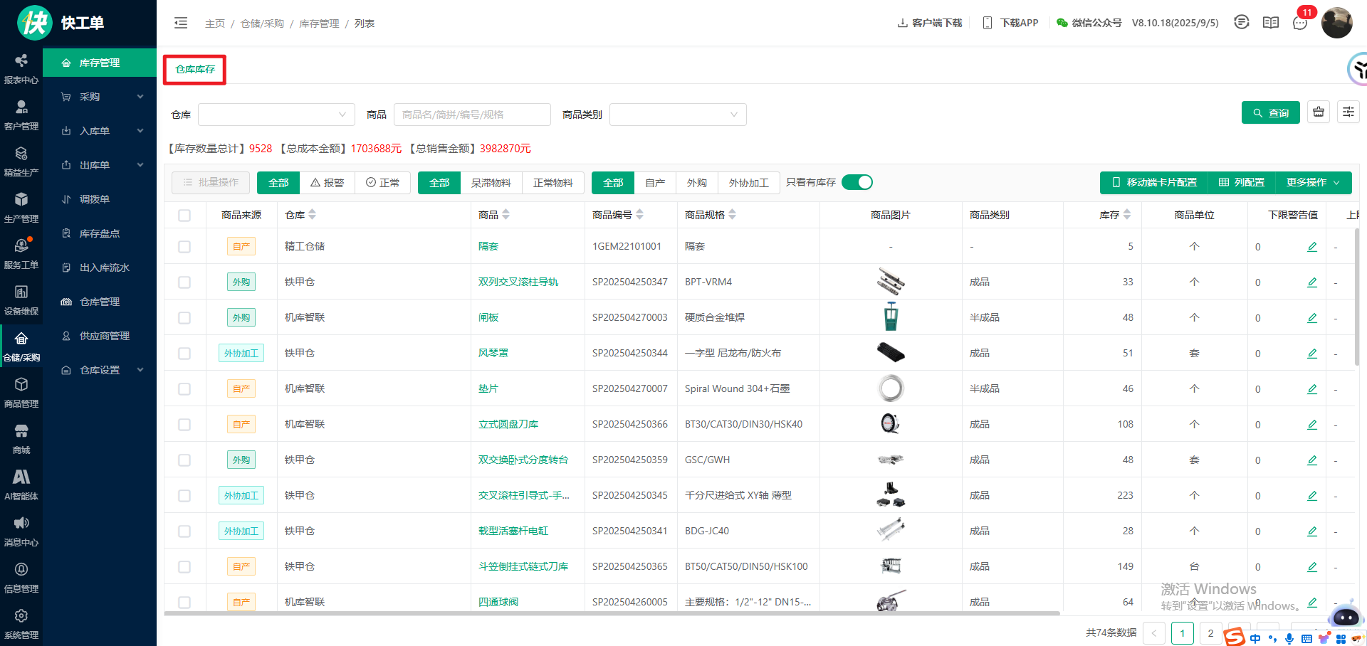Open the message notifications icon with badge 11

[1300, 23]
